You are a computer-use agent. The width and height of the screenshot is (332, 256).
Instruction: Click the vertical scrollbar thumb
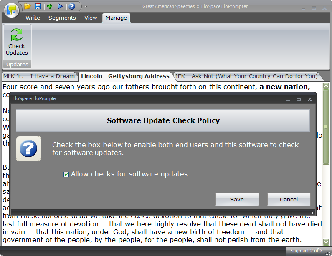(x=326, y=127)
